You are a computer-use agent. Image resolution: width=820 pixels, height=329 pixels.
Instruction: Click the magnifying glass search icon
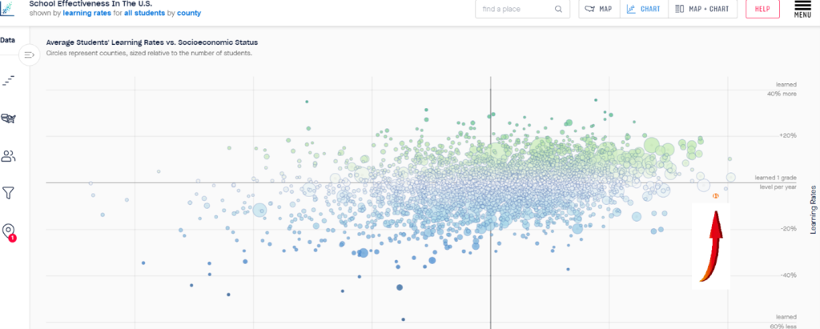click(559, 10)
